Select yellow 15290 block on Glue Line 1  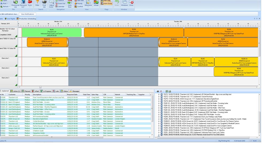(x=203, y=62)
